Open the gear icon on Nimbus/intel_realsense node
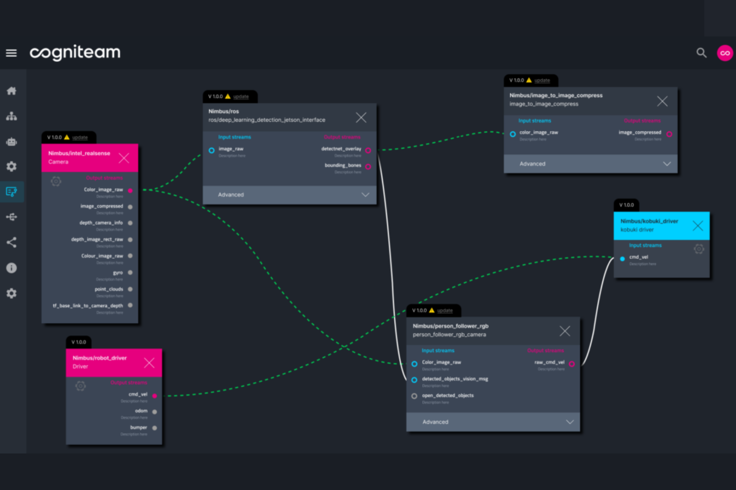736x490 pixels. coord(56,181)
